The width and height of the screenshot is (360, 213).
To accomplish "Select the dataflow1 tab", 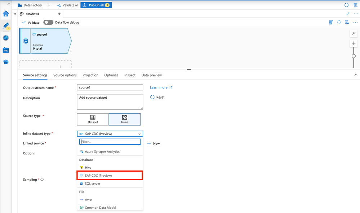I will 40,14.
